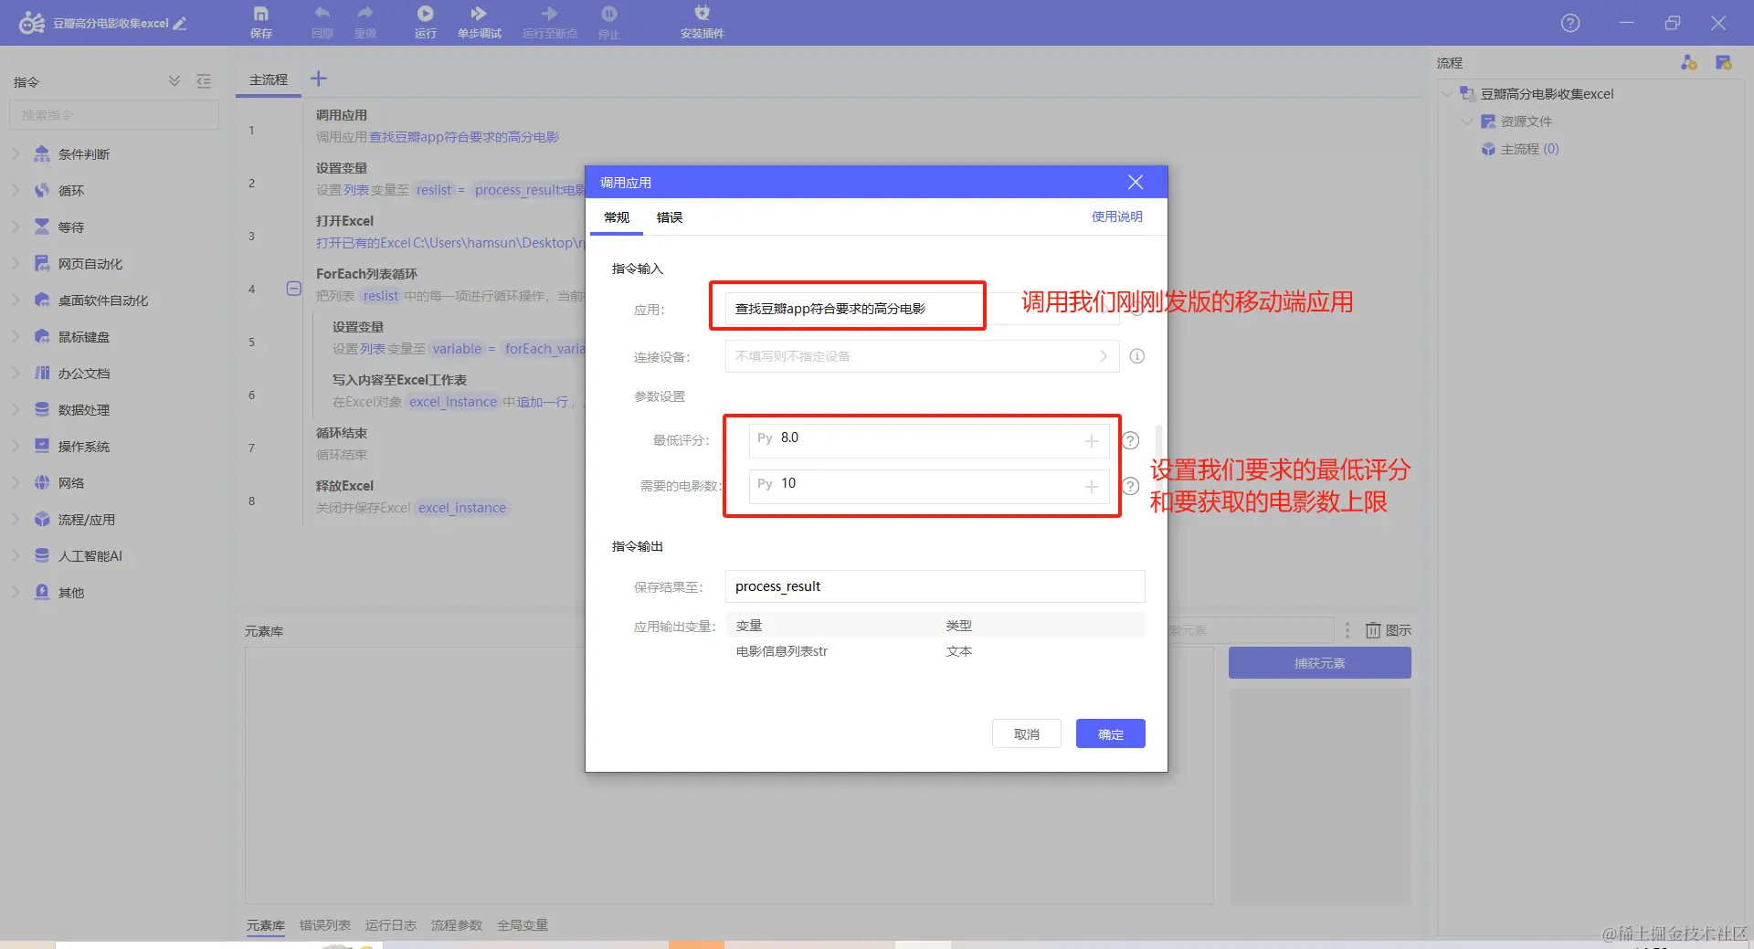Expand the 循环 command category
Image resolution: width=1754 pixels, height=949 pixels.
pyautogui.click(x=16, y=191)
